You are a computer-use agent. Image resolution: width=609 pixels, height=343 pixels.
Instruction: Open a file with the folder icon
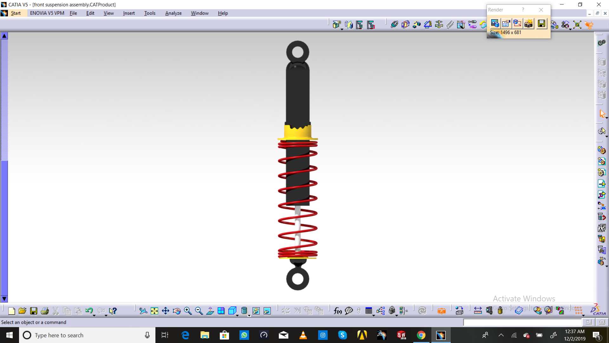point(23,311)
